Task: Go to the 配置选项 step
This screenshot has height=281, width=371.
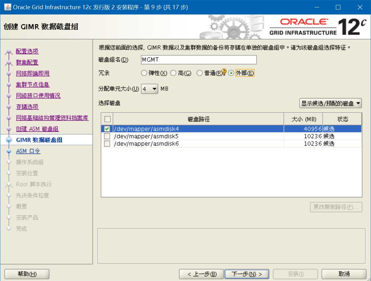Action: coord(27,51)
